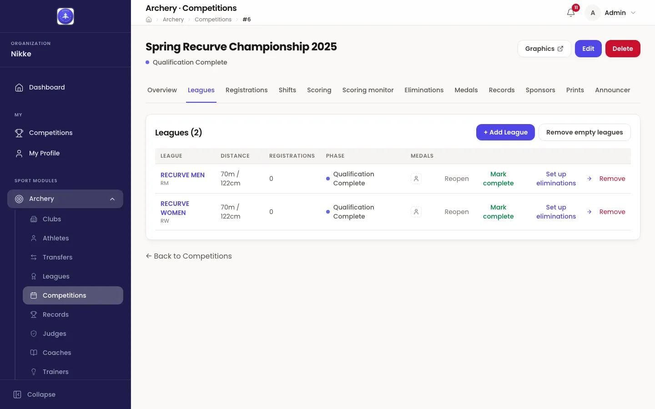
Task: Reopen the Recurve Women league
Action: point(457,212)
